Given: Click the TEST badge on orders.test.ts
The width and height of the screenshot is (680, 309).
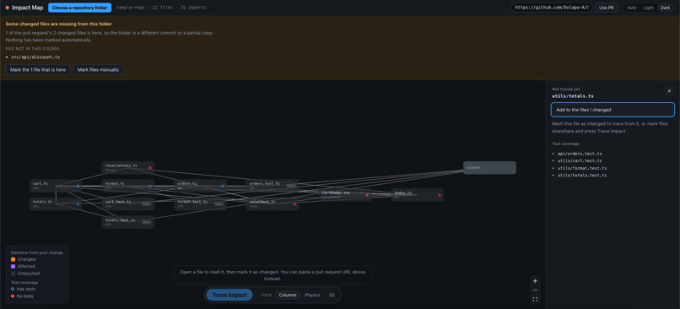Looking at the screenshot, I should (x=291, y=186).
